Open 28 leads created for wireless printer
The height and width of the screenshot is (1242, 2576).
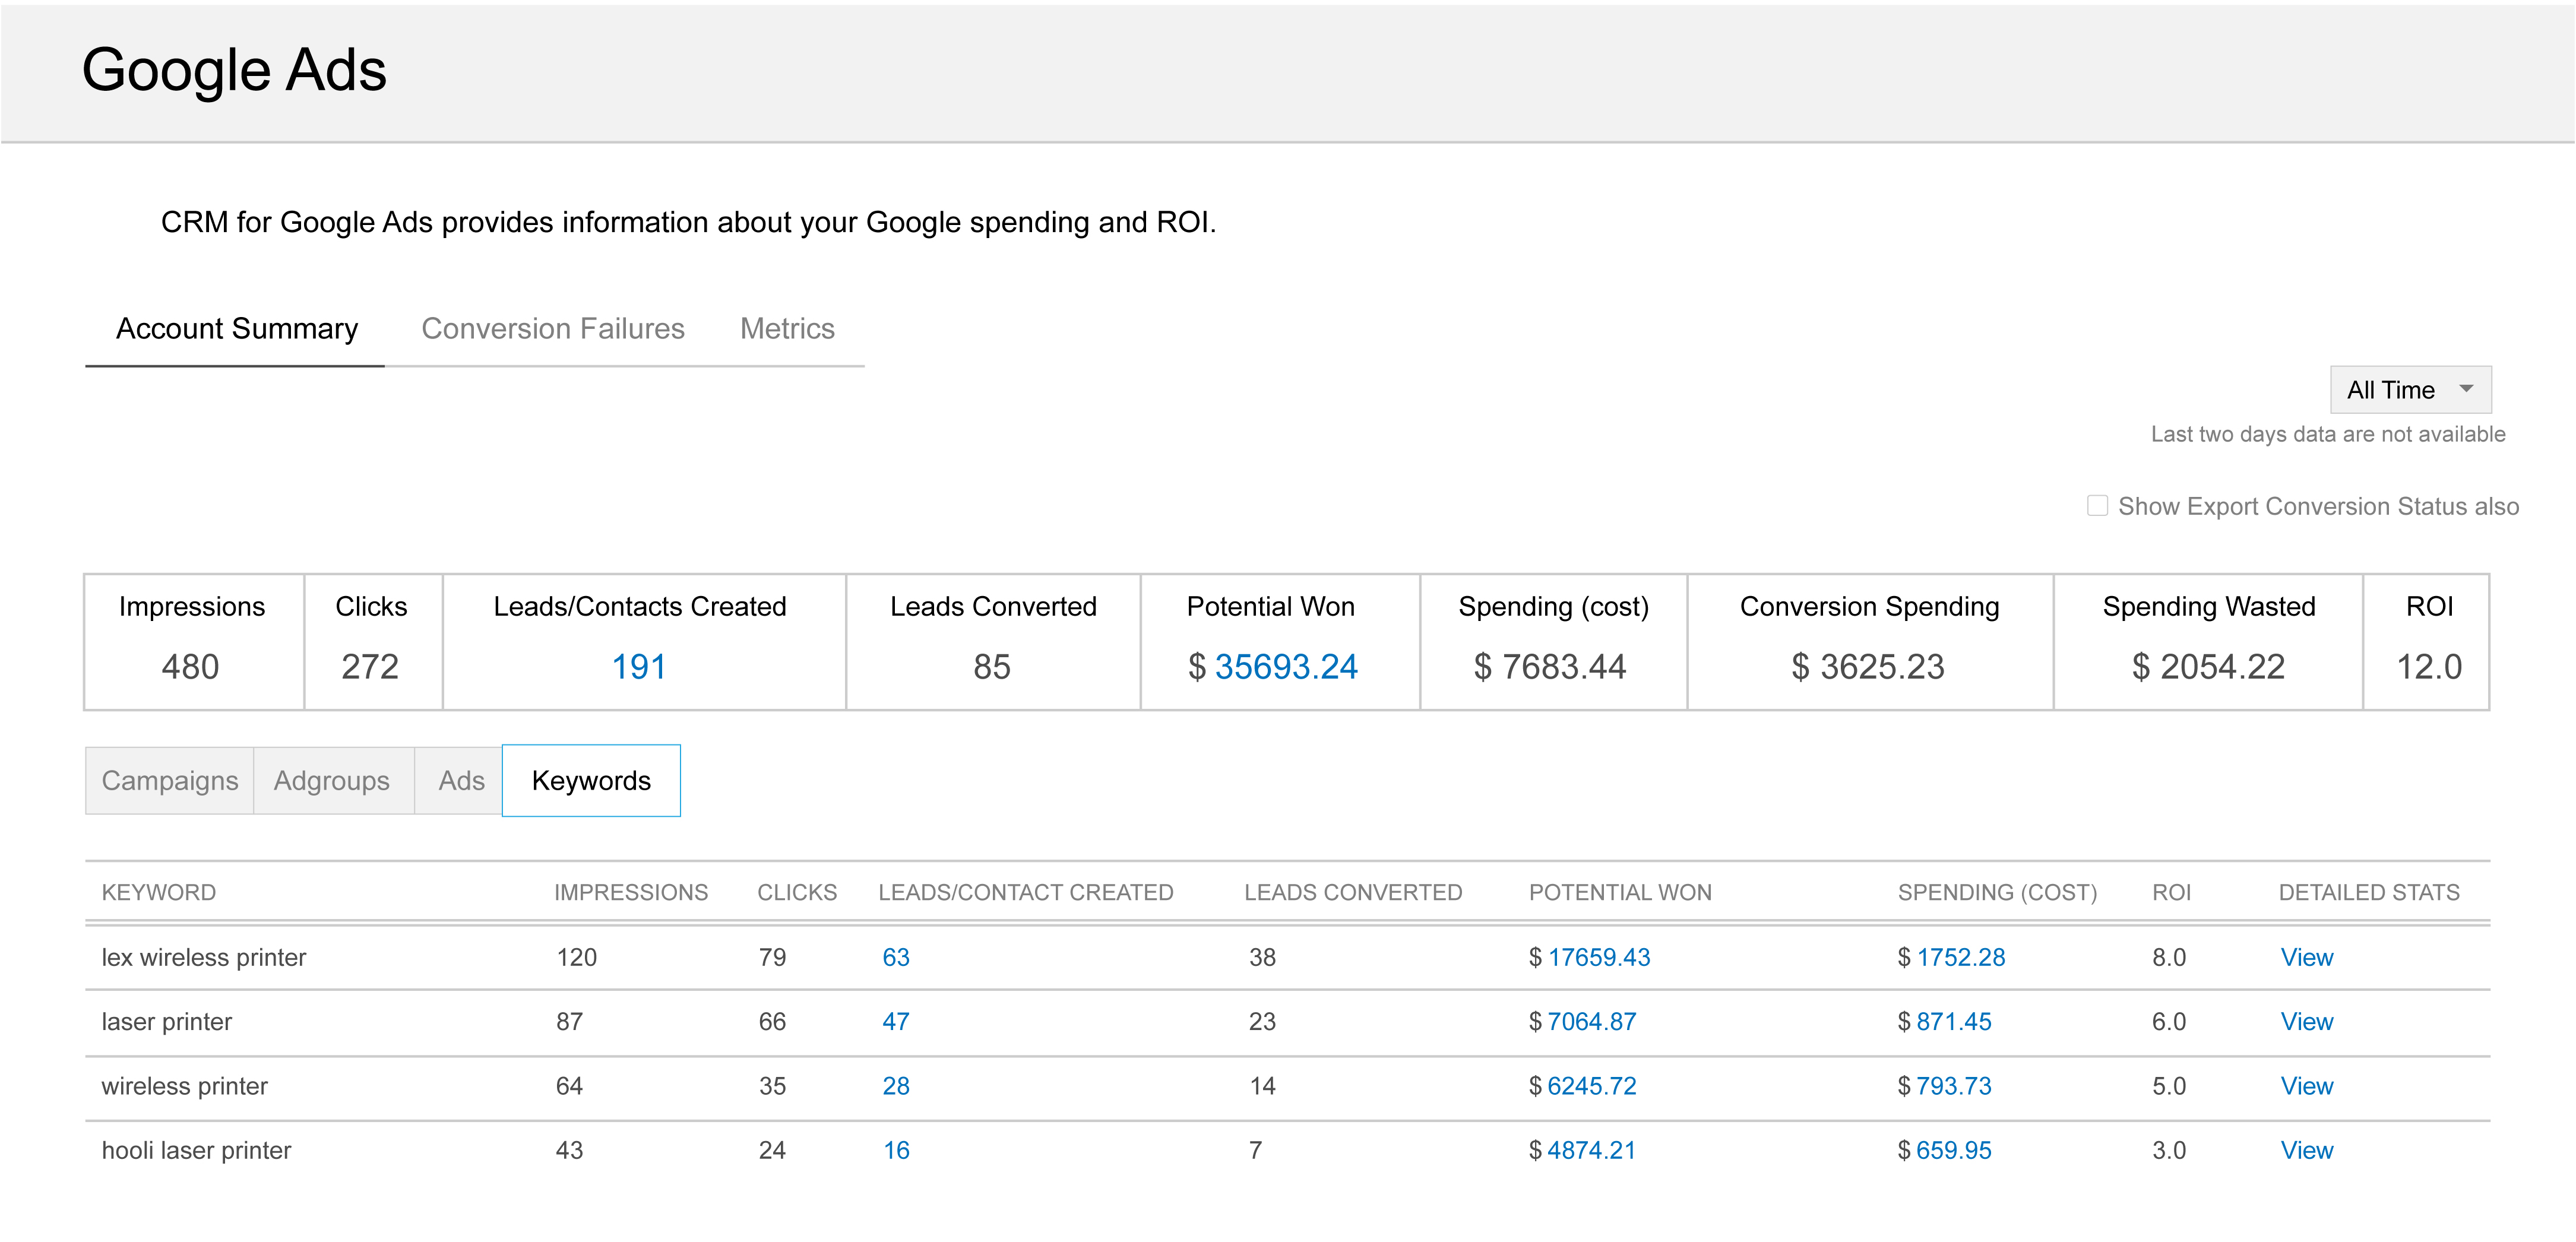coord(896,1086)
